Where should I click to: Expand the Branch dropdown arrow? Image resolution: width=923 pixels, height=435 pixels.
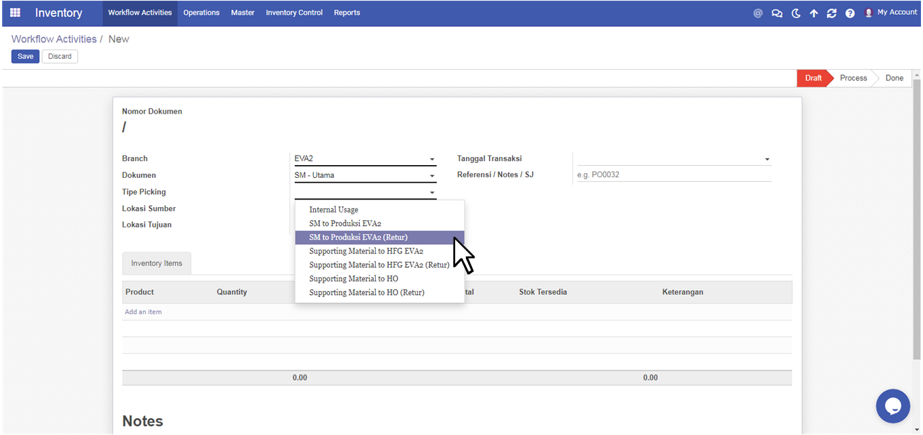click(x=432, y=160)
